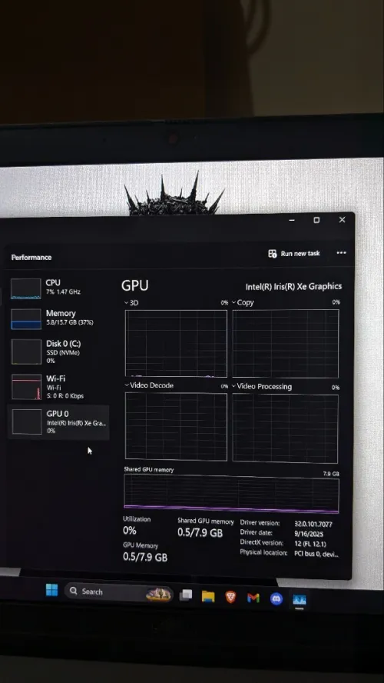
Task: Open File Explorer from the taskbar
Action: coord(208,596)
